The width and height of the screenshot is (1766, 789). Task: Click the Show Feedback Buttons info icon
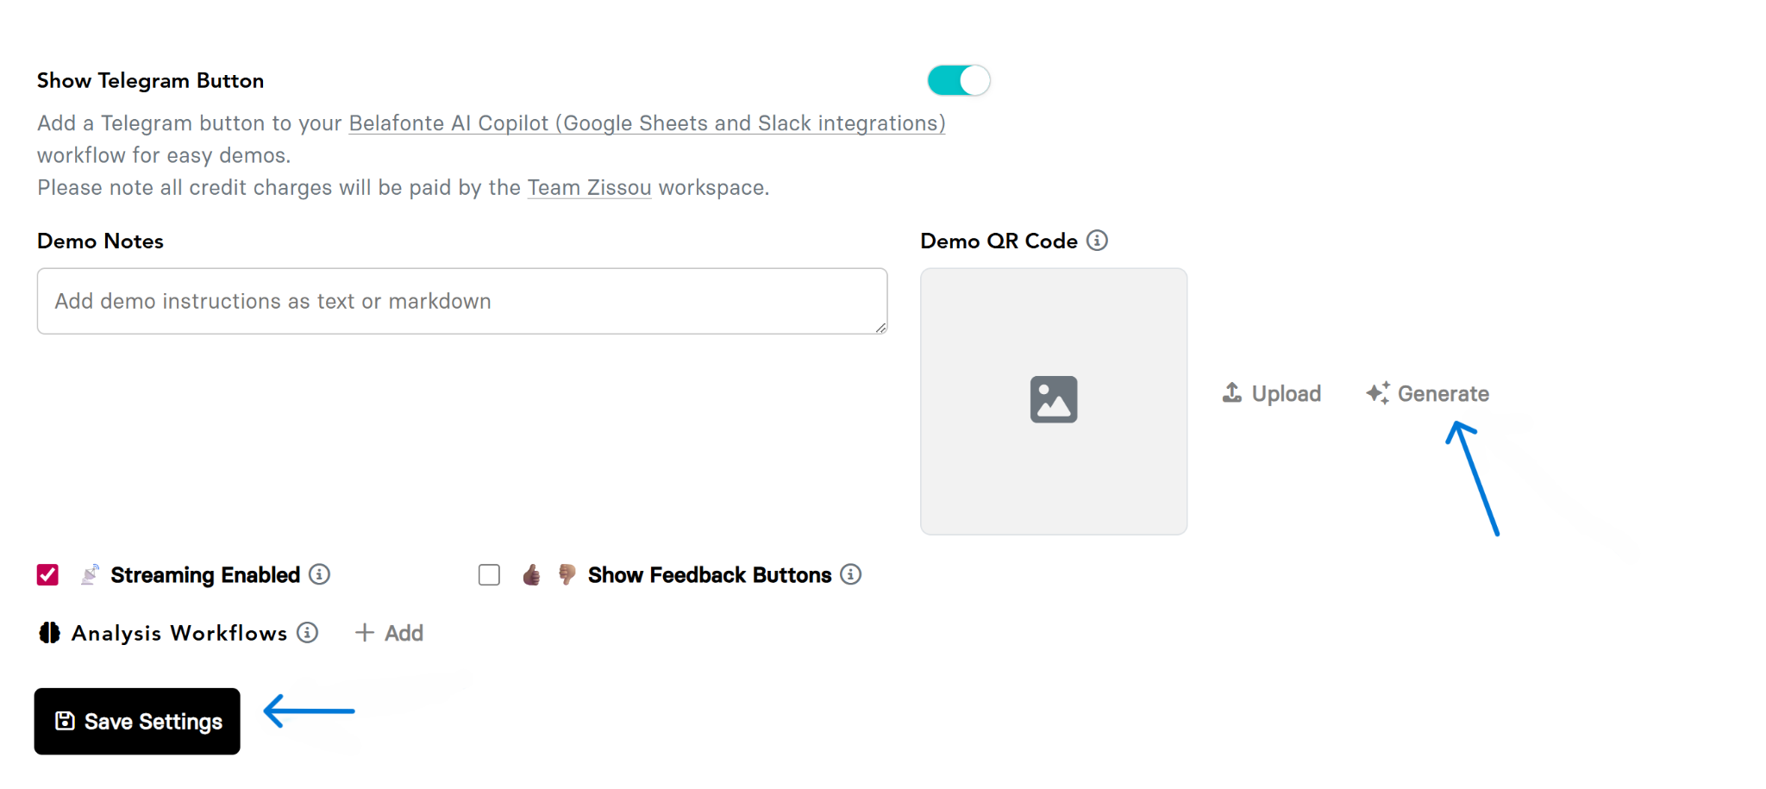point(850,574)
